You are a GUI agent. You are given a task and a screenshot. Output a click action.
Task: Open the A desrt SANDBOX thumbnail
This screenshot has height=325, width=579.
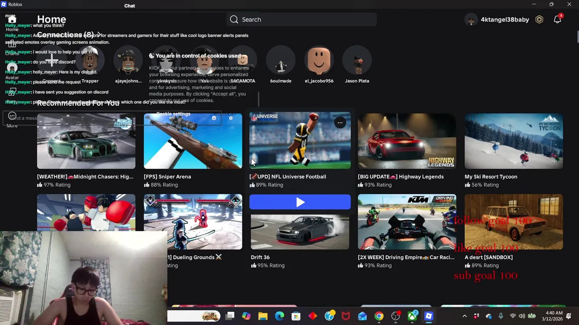[x=513, y=222]
